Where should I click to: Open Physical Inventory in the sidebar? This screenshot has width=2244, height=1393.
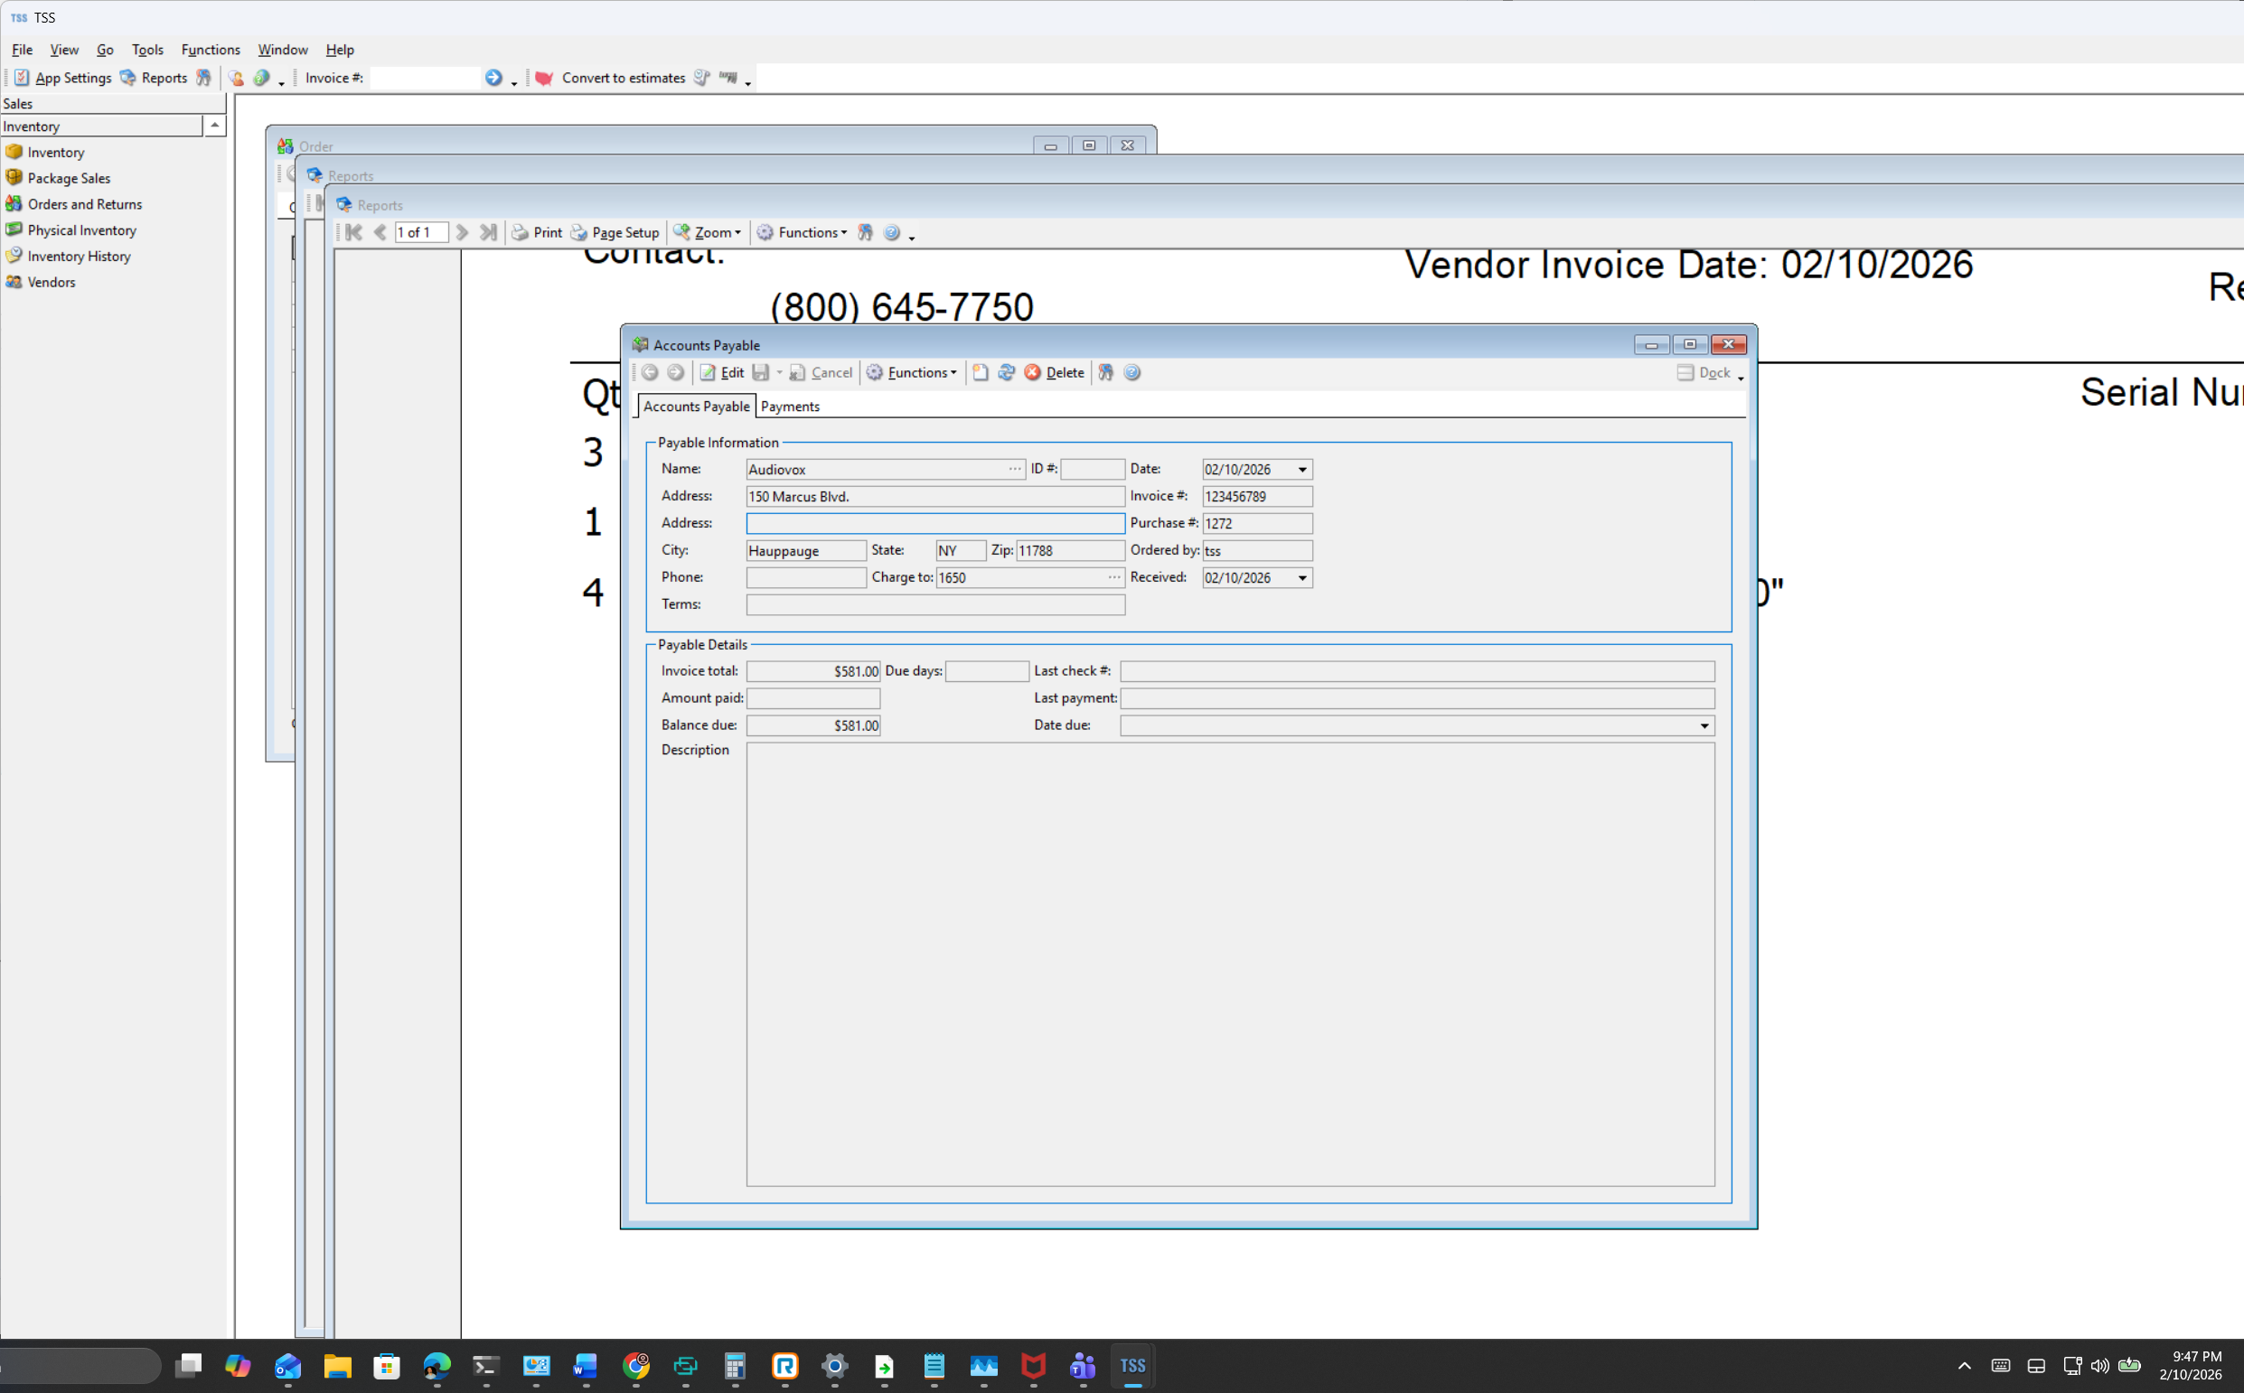pyautogui.click(x=81, y=230)
